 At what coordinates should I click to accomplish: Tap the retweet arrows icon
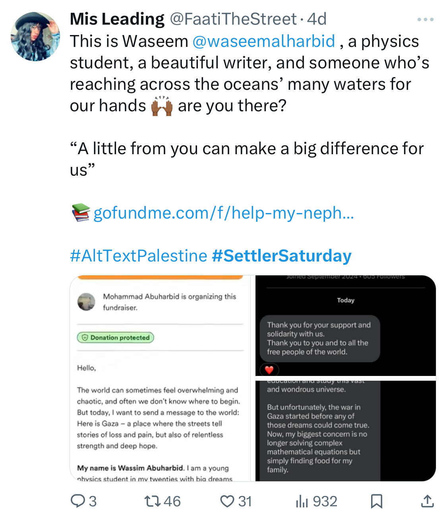[x=153, y=501]
